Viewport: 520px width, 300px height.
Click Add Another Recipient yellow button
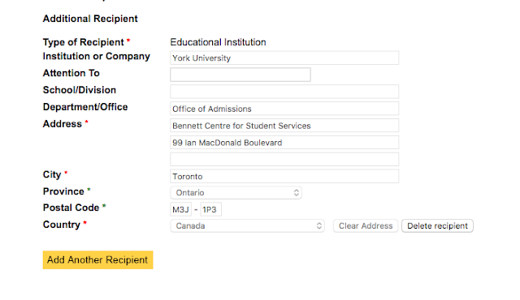point(97,260)
